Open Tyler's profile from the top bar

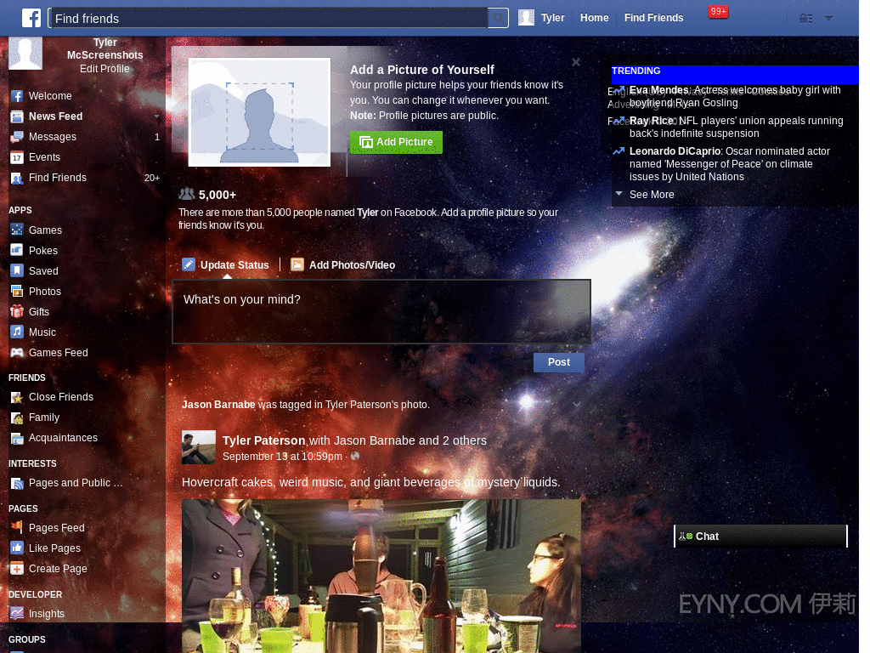[552, 18]
